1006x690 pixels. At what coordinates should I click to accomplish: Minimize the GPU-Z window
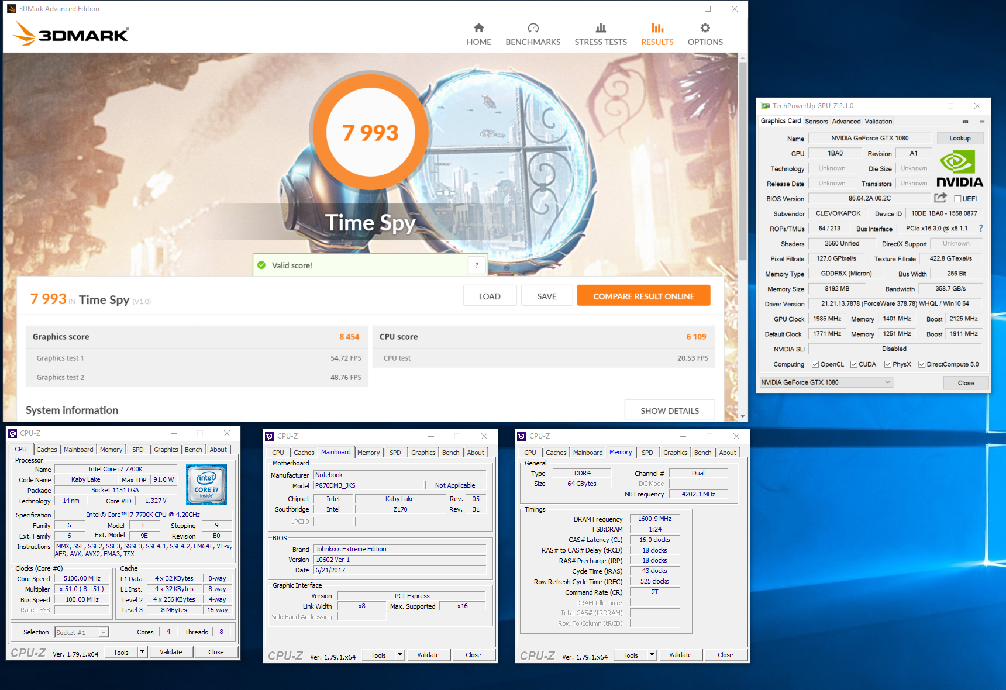tap(924, 106)
